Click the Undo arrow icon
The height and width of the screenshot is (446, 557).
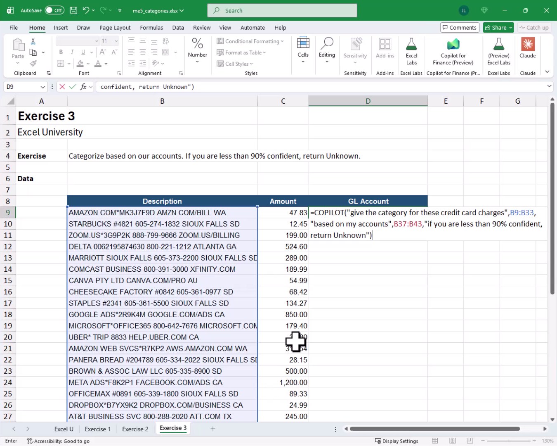[86, 10]
